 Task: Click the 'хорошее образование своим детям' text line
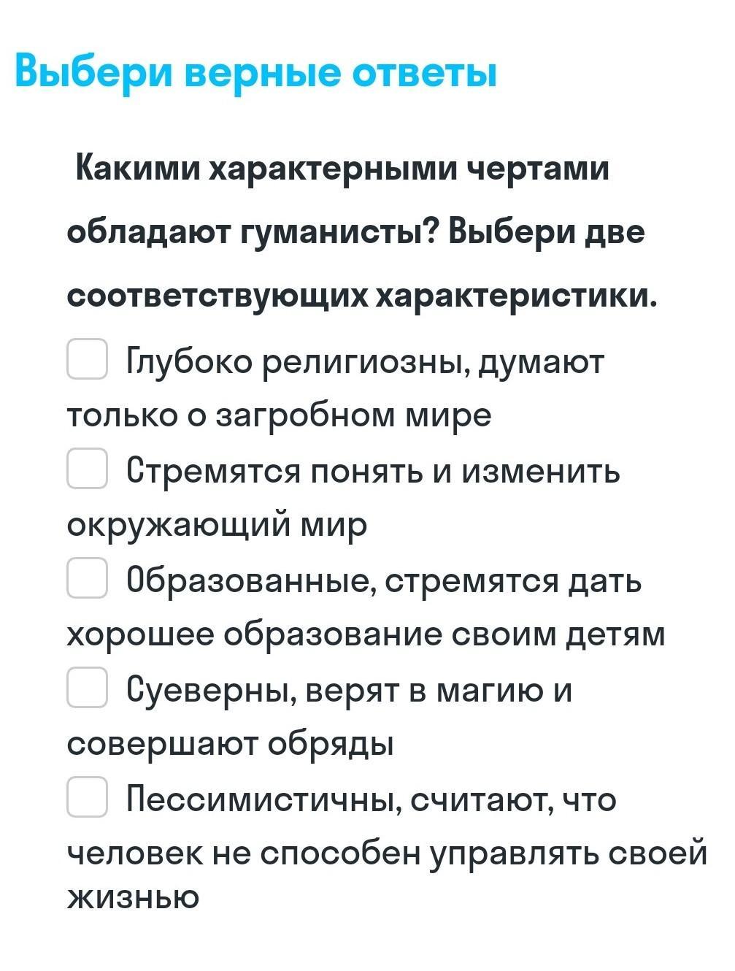tap(366, 634)
